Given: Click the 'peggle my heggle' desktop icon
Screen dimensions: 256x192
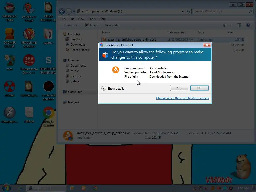Looking at the screenshot, I should coord(29,12).
